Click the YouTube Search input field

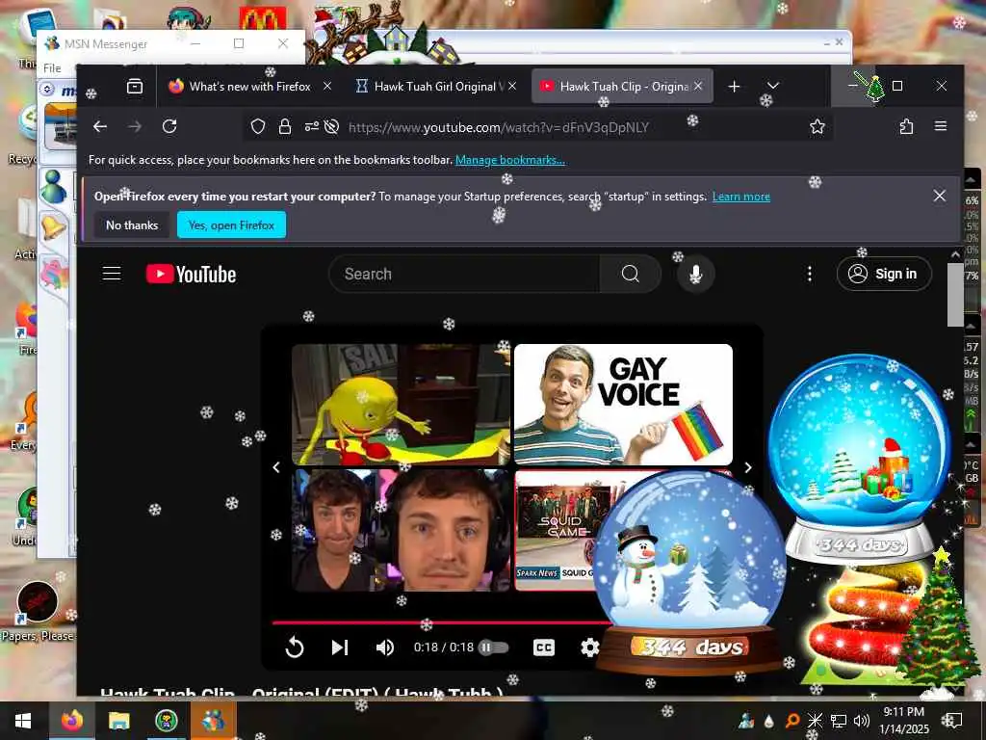(x=464, y=274)
